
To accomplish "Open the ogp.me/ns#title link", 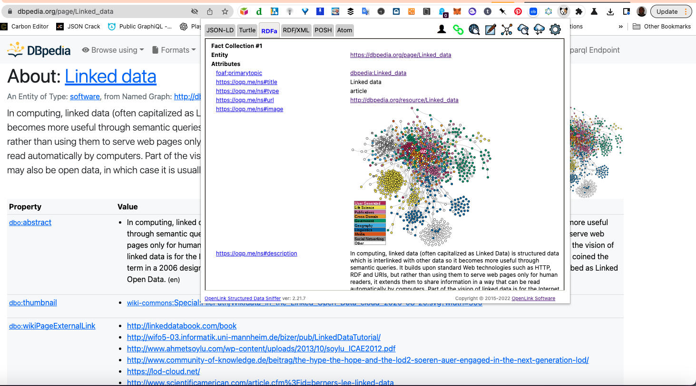I will click(x=246, y=82).
